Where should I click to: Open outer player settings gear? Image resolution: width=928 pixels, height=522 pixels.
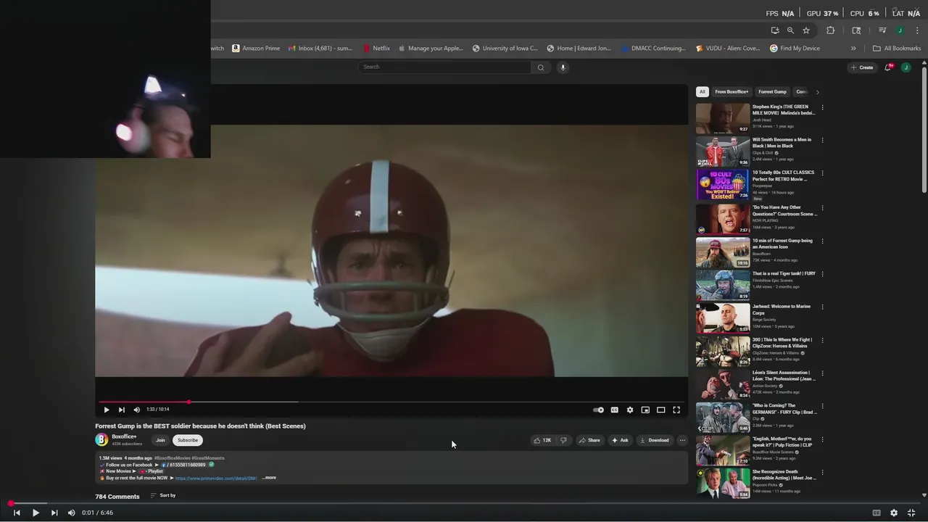click(894, 513)
